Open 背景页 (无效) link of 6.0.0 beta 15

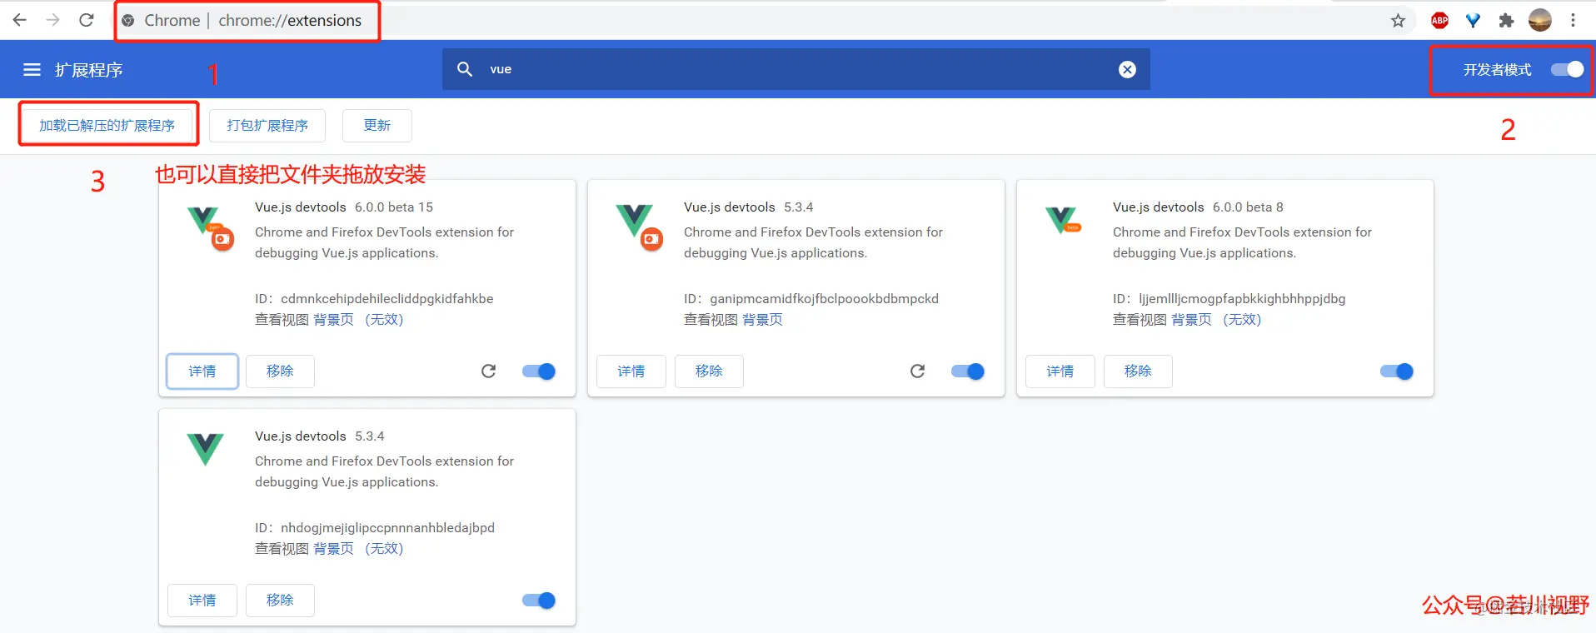(x=358, y=320)
